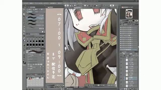161x90 pixels.
Task: Open the Layer palette menu icon
Action: click(121, 52)
